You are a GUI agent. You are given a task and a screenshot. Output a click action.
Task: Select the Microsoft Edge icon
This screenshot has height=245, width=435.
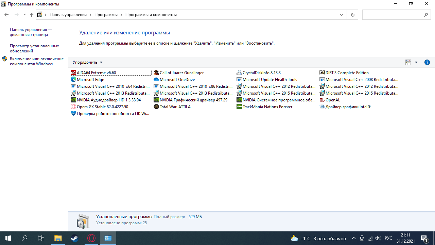tap(73, 79)
